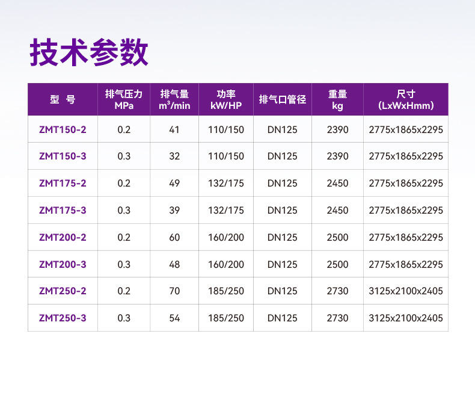The image size is (475, 396).
Task: Select weight 2450 in ZMT175-2 row
Action: [x=337, y=183]
